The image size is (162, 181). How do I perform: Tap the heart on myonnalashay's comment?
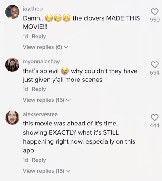coord(155,65)
